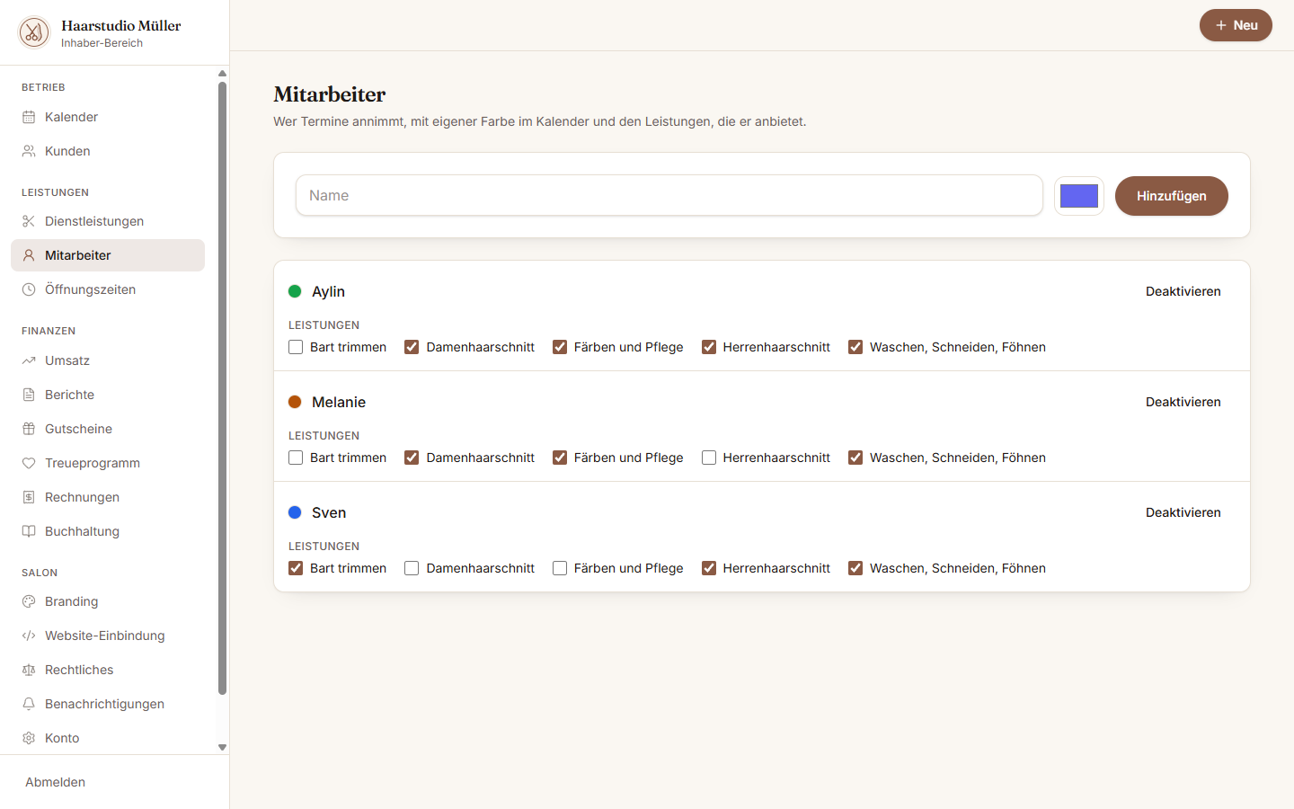Open the purple employee color picker

1079,196
